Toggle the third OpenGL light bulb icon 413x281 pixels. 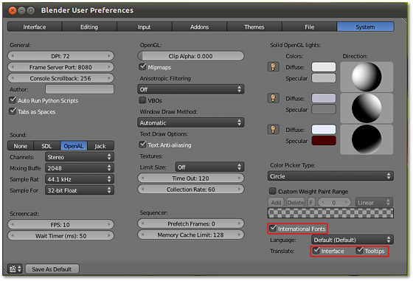[x=273, y=130]
